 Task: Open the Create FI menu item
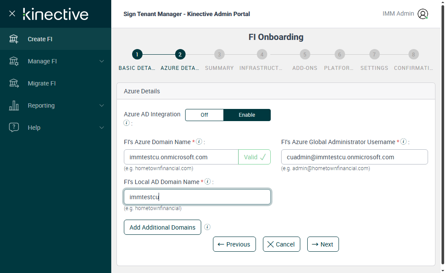pyautogui.click(x=40, y=39)
